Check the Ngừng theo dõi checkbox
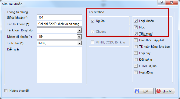This screenshot has width=180, height=99. tap(6, 91)
